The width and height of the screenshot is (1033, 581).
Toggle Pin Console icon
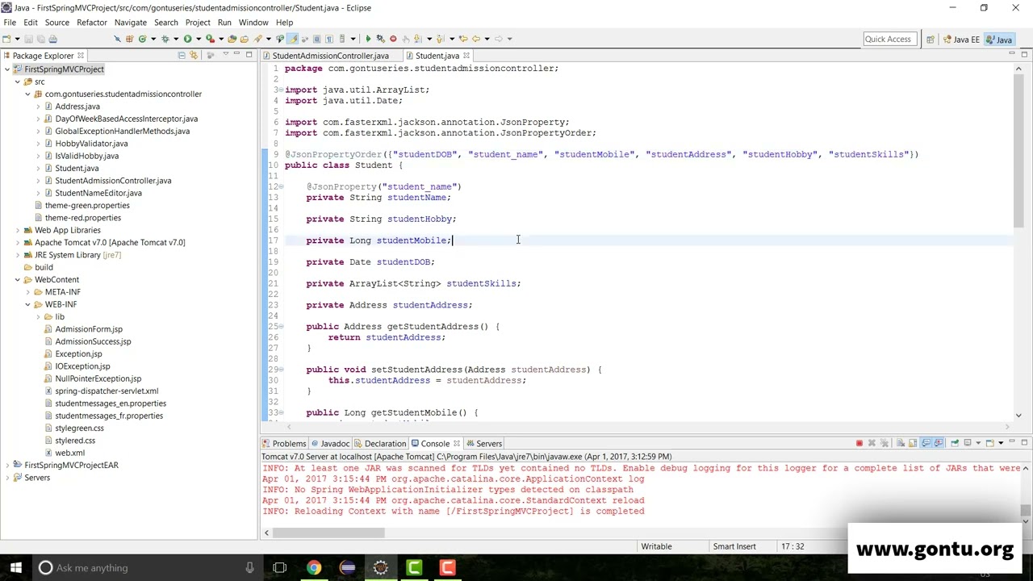tap(955, 443)
